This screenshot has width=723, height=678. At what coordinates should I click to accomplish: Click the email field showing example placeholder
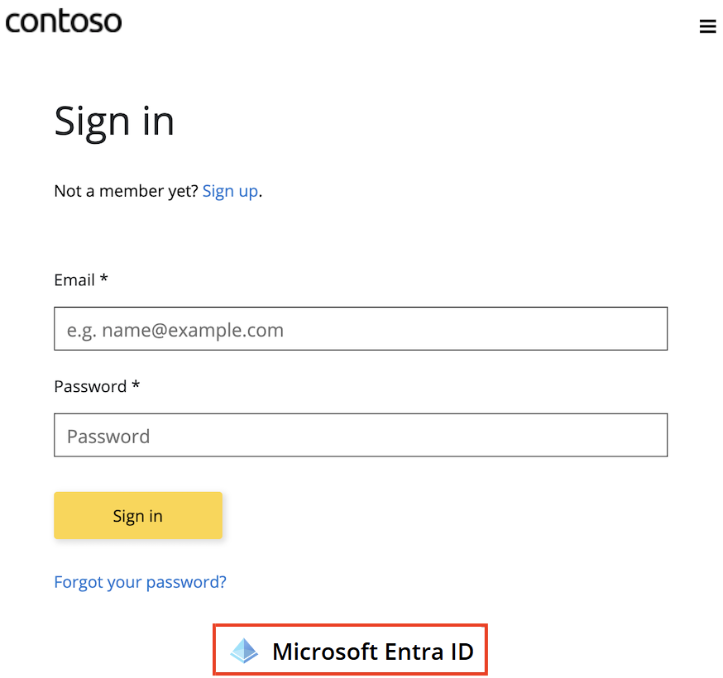click(x=360, y=328)
